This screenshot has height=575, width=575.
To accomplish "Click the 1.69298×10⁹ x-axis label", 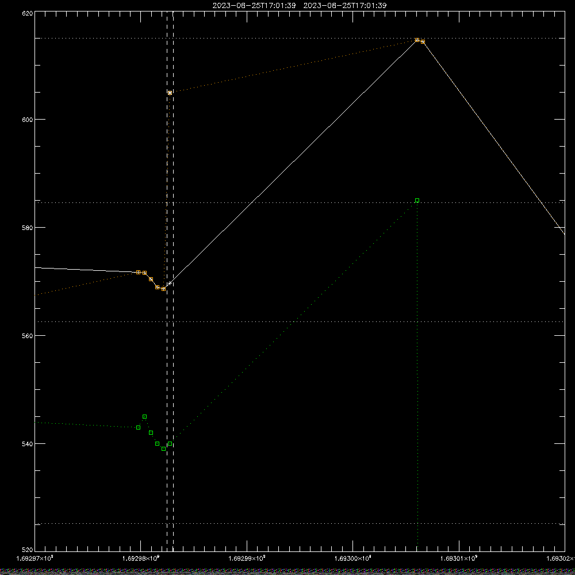I will click(x=141, y=558).
